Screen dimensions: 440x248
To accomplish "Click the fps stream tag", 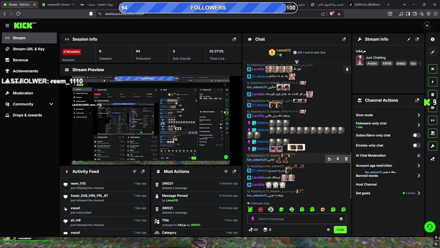I will click(x=413, y=63).
